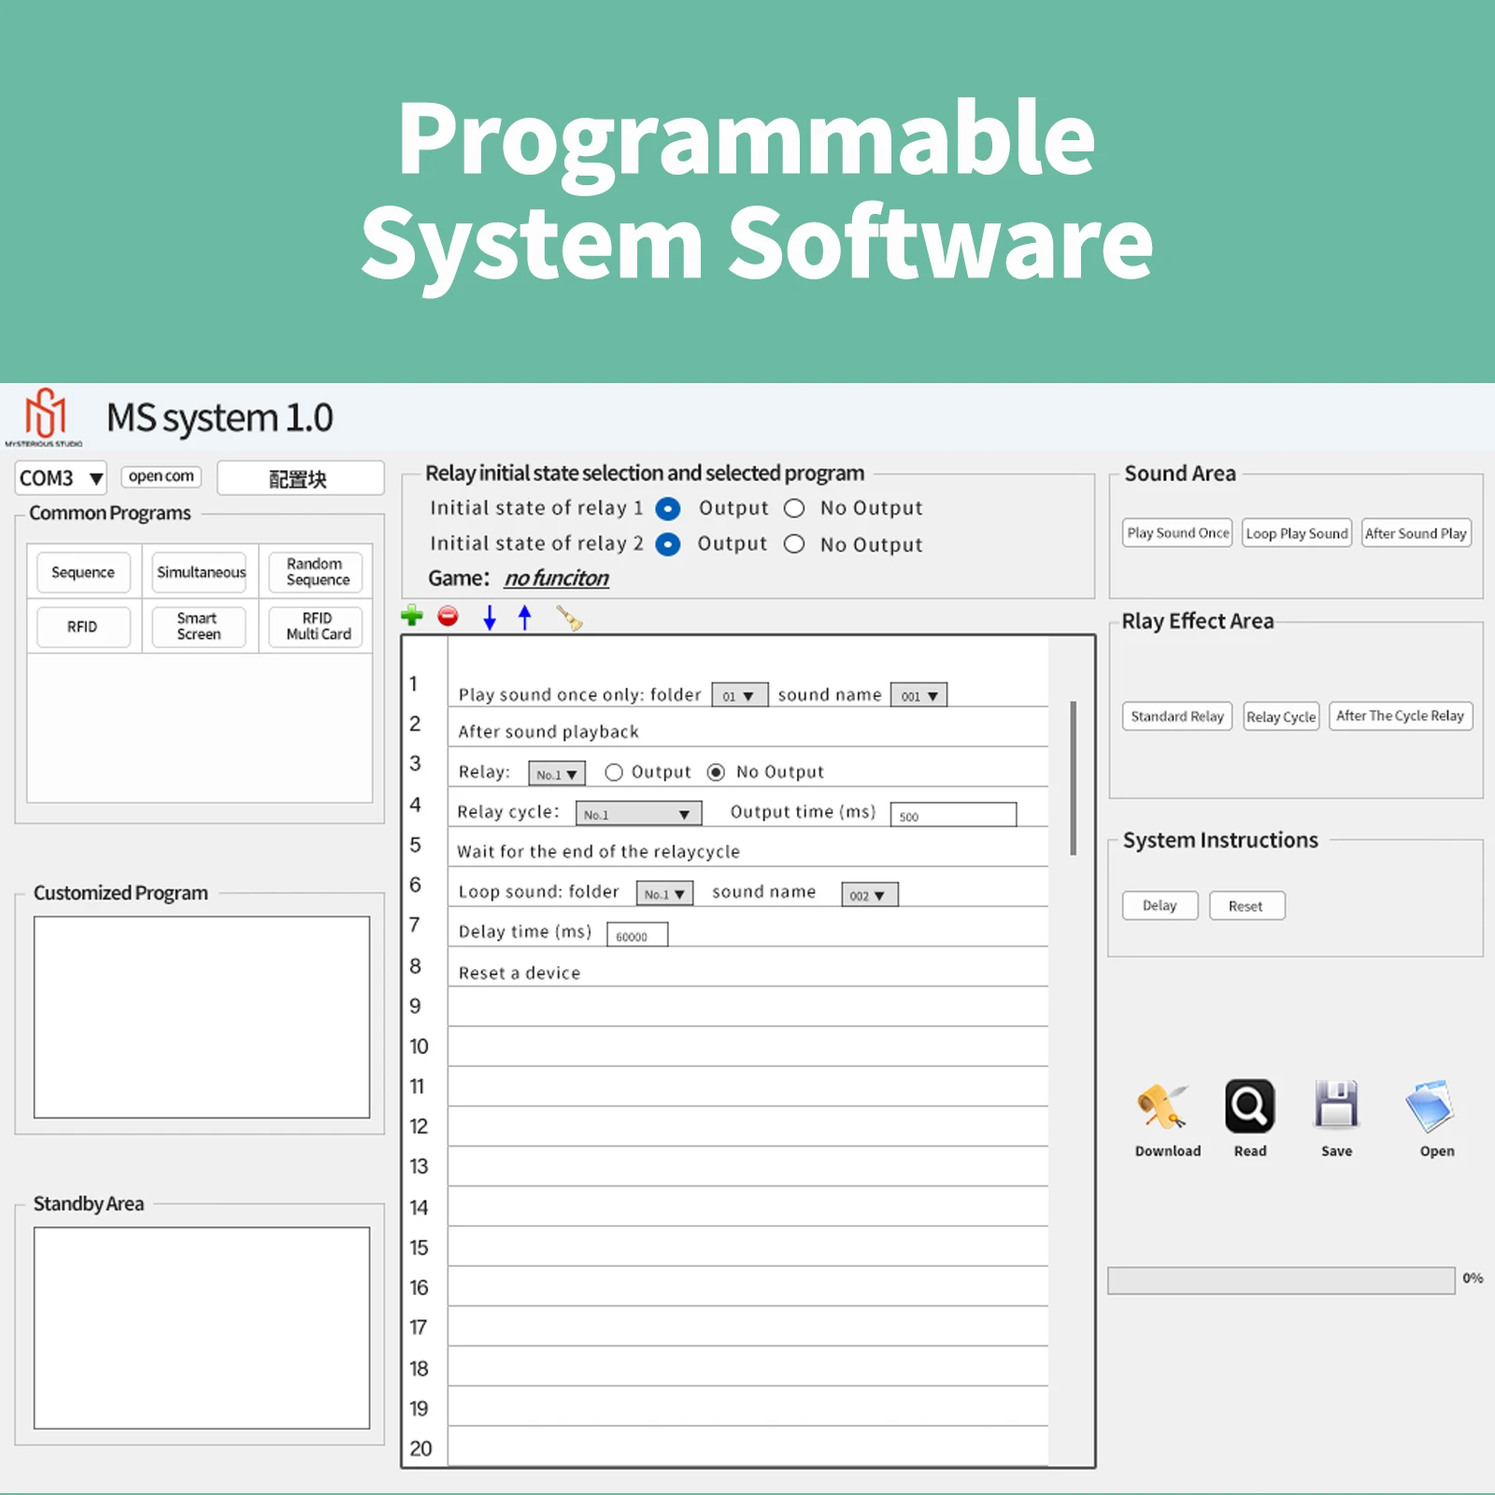Image resolution: width=1495 pixels, height=1495 pixels.
Task: Open Relay No.1 dropdown in row 3
Action: pyautogui.click(x=558, y=774)
